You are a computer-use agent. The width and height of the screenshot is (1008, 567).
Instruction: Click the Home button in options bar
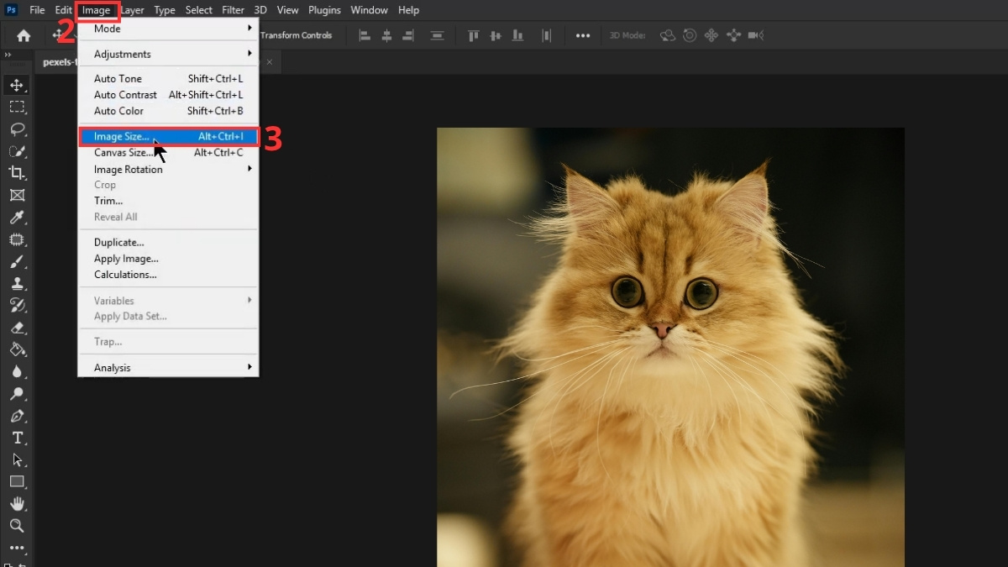click(24, 35)
